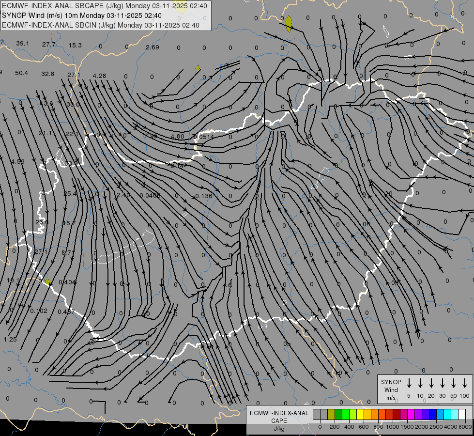Image resolution: width=474 pixels, height=436 pixels.
Task: Click the 0.0514 CAPE value
Action: click(x=204, y=137)
